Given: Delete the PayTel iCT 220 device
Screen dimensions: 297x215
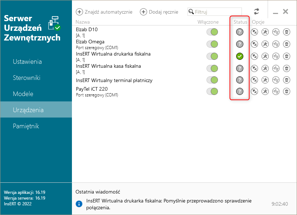Looking at the screenshot, I should tap(287, 91).
